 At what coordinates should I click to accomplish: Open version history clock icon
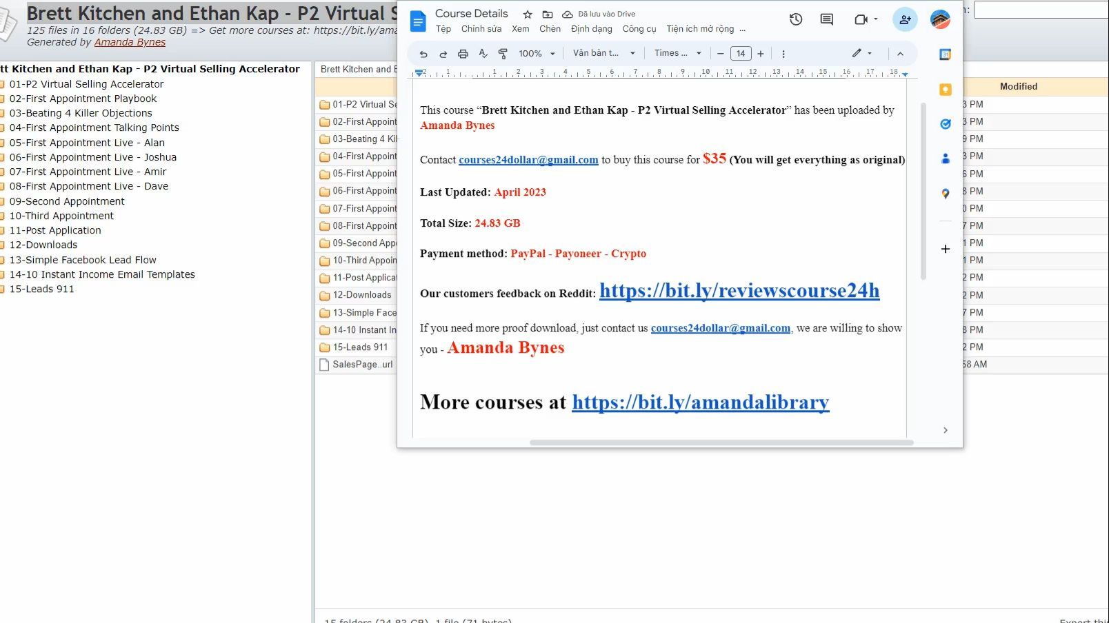point(796,19)
